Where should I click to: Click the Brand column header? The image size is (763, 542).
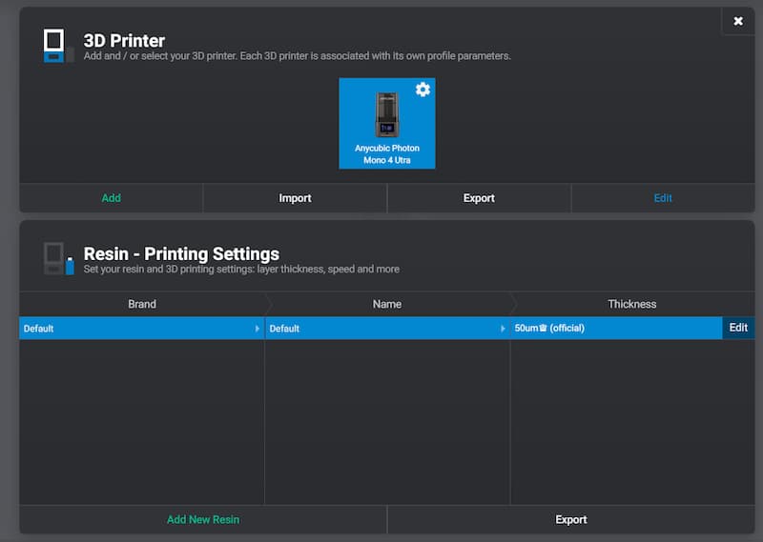tap(142, 304)
